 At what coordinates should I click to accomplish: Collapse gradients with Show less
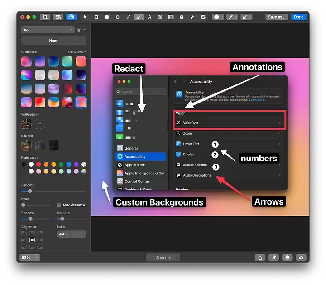77,52
